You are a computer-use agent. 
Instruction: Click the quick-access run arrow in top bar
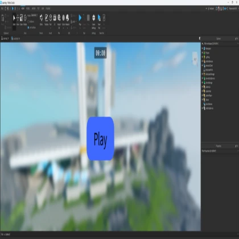pos(13,9)
